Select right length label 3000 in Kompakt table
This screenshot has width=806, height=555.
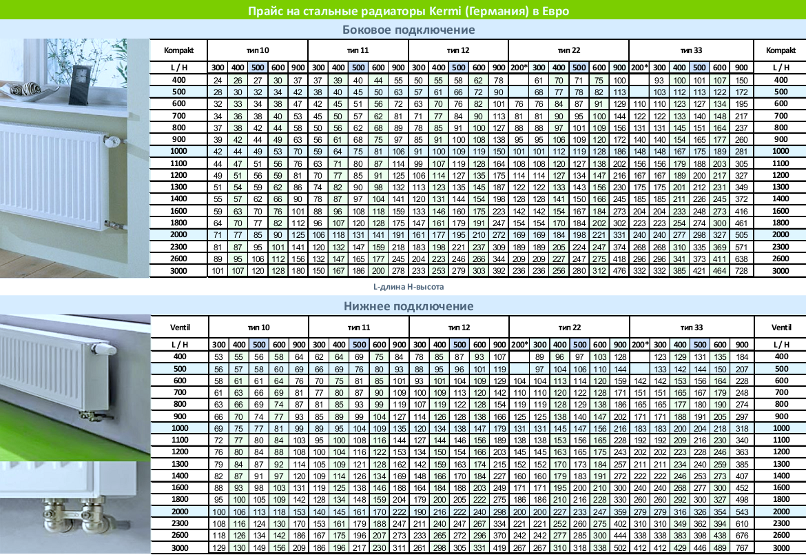[781, 271]
